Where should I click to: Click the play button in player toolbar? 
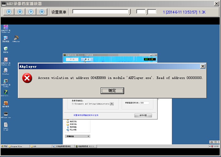click(31, 12)
